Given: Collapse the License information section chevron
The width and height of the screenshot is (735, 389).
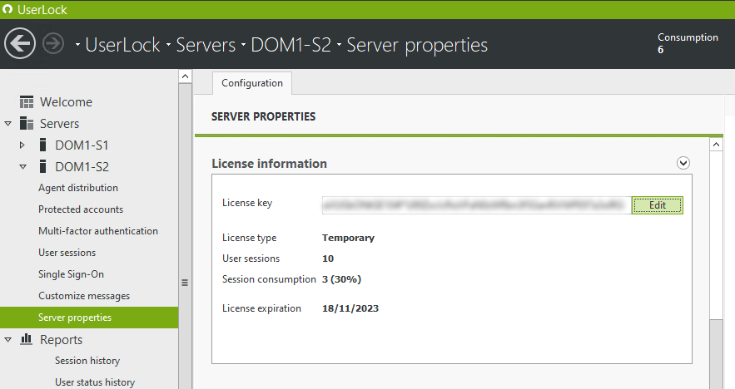Looking at the screenshot, I should point(683,163).
